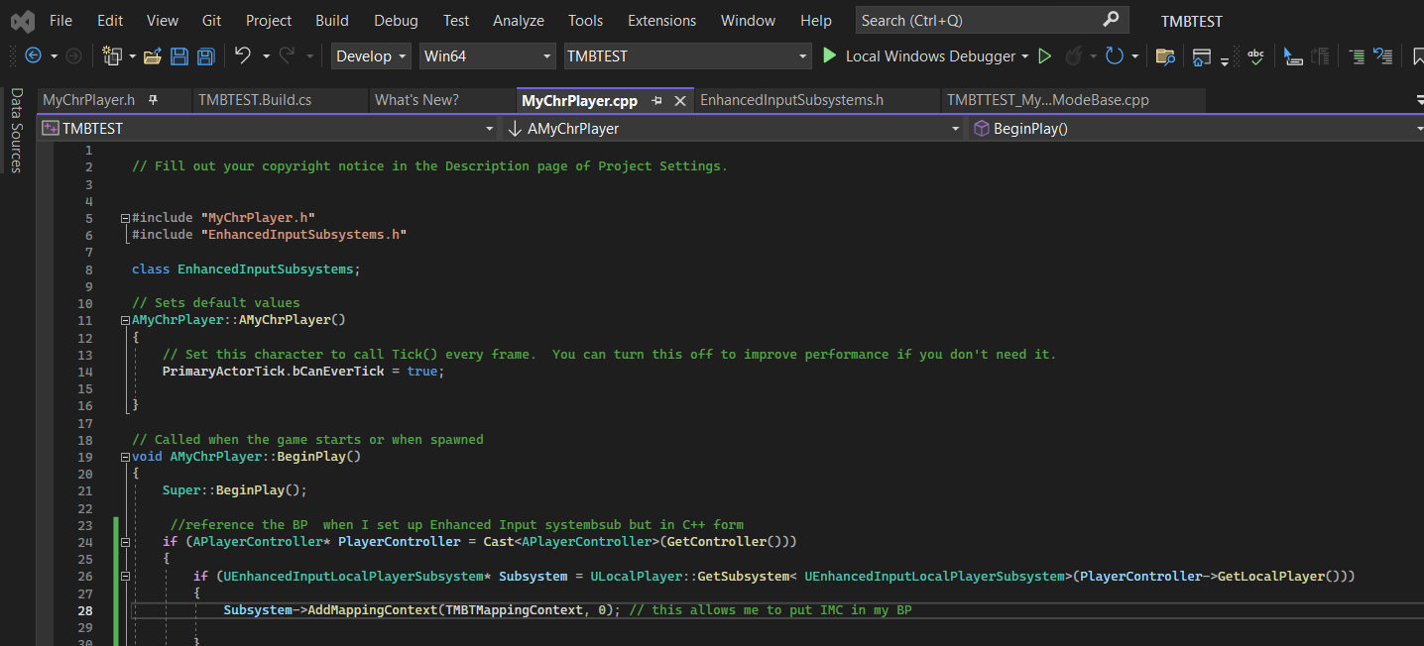Open the TMBTEST project scope dropdown

[x=267, y=128]
